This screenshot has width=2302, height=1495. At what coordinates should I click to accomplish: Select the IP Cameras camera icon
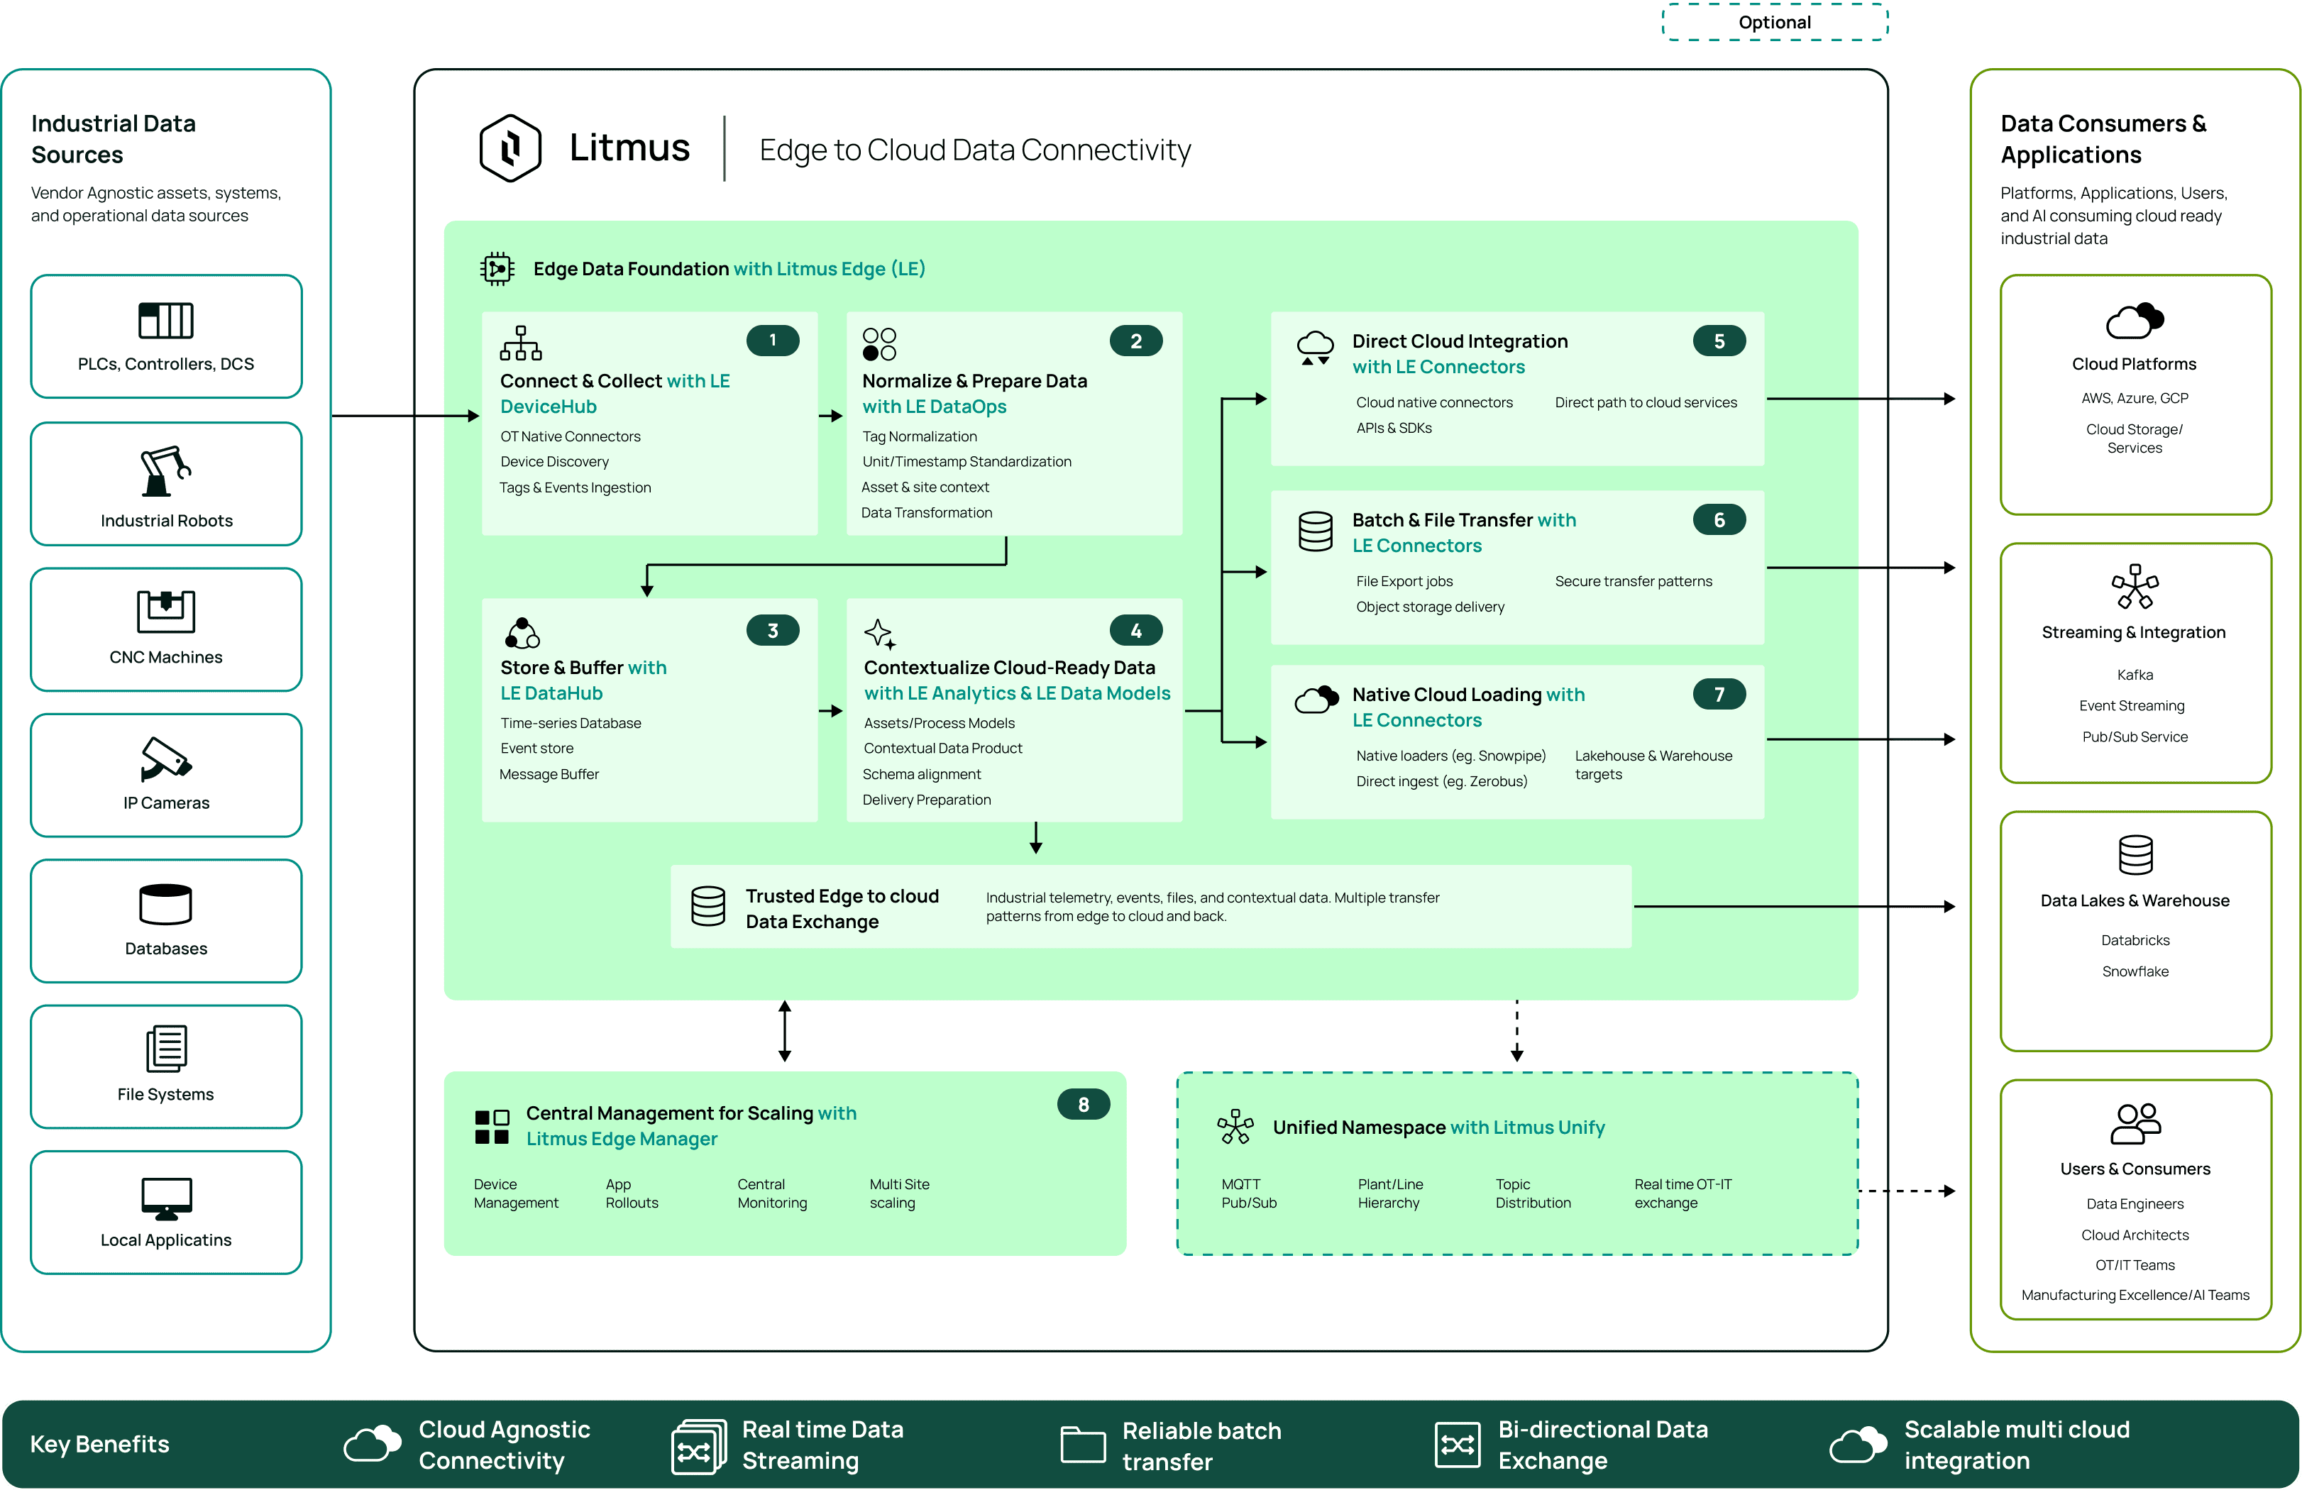[165, 759]
